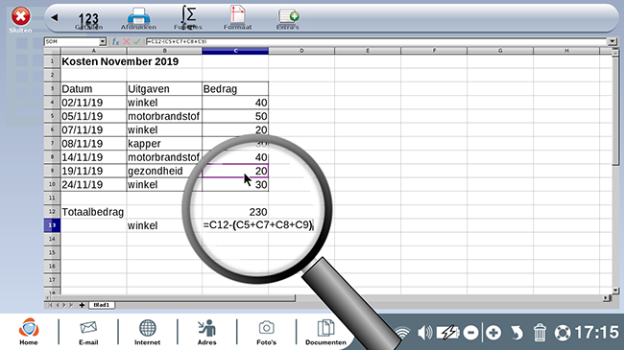Add a new sheet with the plus button
624x350 pixels.
point(82,305)
